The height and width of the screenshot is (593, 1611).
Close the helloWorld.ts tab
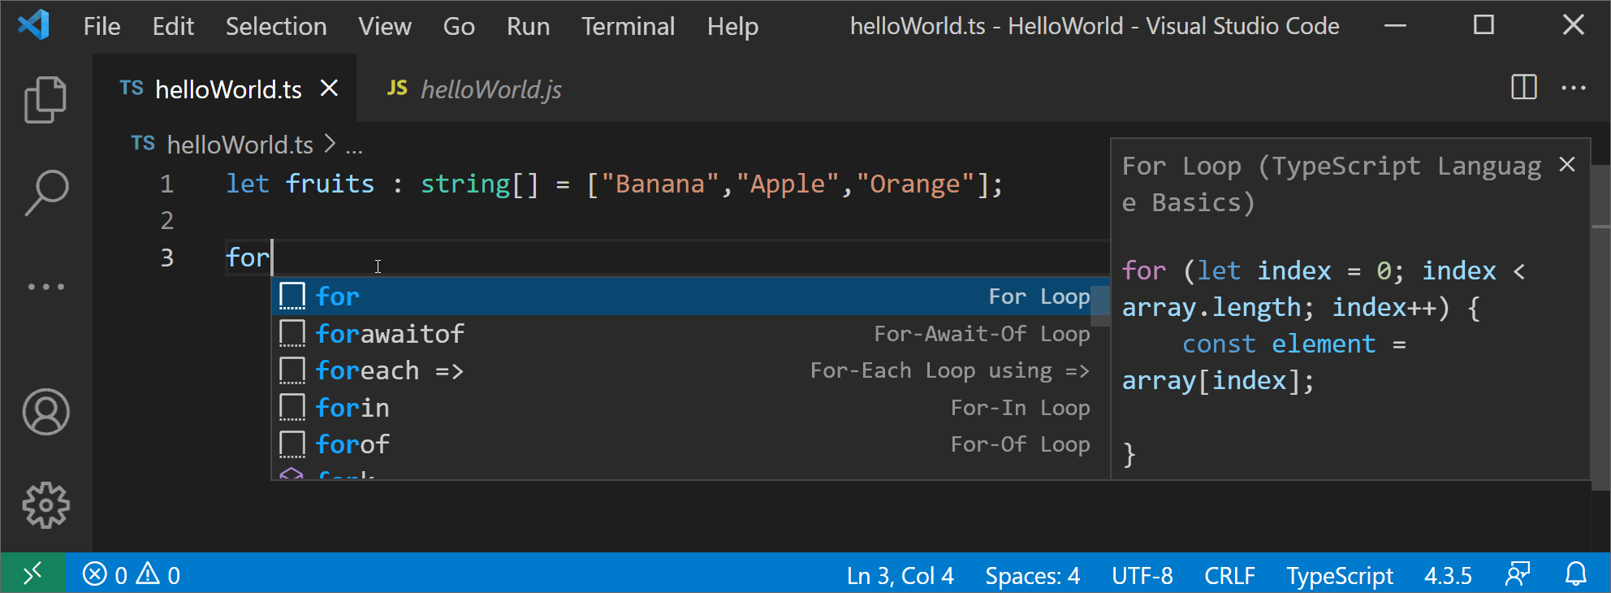coord(329,88)
